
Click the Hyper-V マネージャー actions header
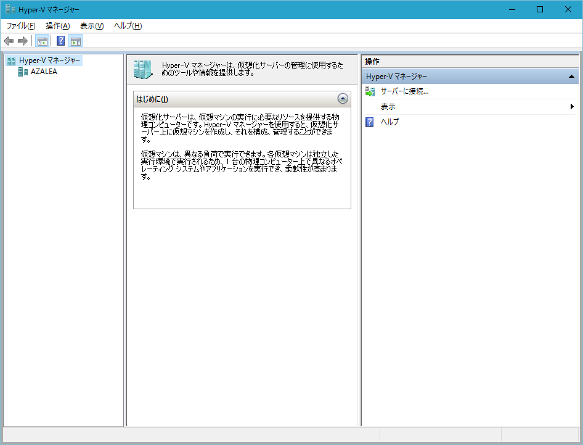click(x=470, y=77)
